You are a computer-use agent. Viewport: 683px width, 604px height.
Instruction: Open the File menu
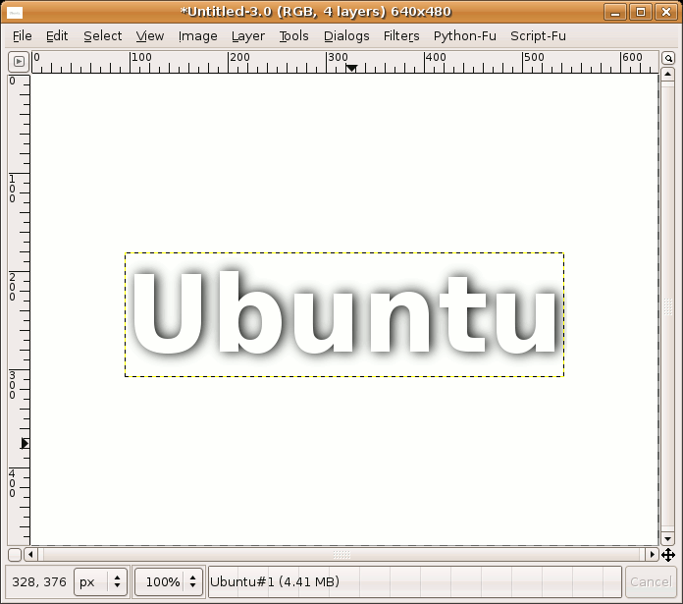point(23,35)
